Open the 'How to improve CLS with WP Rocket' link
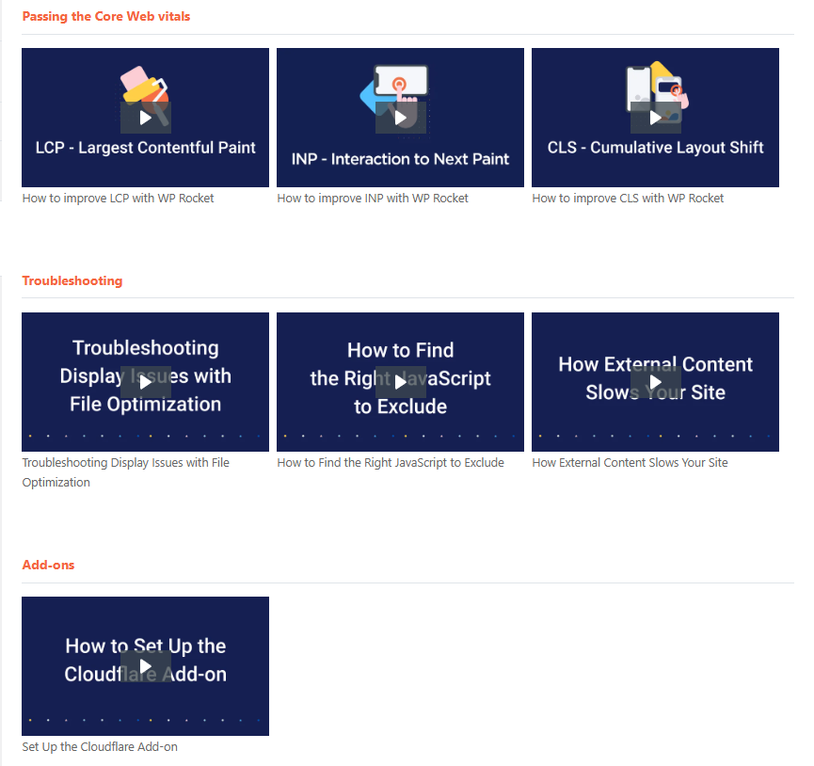This screenshot has width=814, height=766. point(628,199)
